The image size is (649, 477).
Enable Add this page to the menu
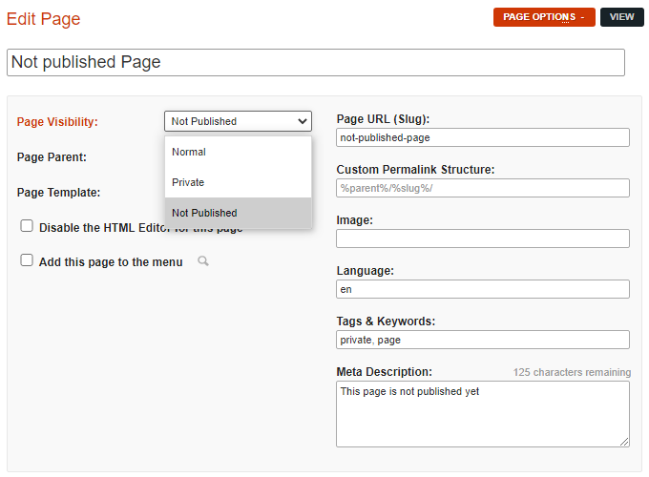pos(27,260)
